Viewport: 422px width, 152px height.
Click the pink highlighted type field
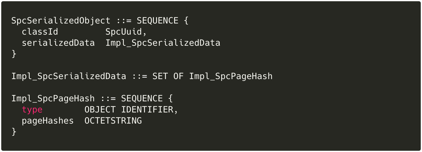pyautogui.click(x=32, y=110)
